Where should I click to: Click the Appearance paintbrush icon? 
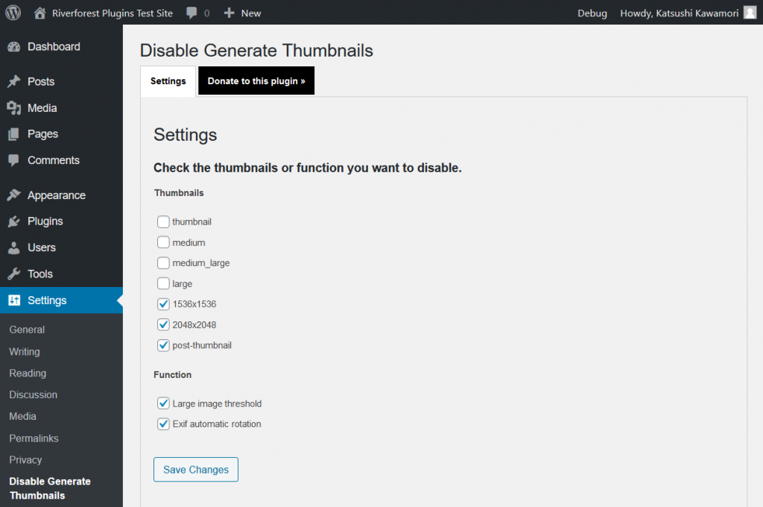(x=13, y=195)
